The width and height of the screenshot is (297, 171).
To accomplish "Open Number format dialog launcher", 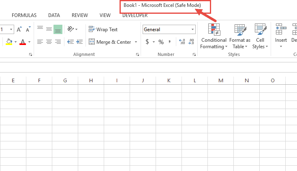I will 194,55.
